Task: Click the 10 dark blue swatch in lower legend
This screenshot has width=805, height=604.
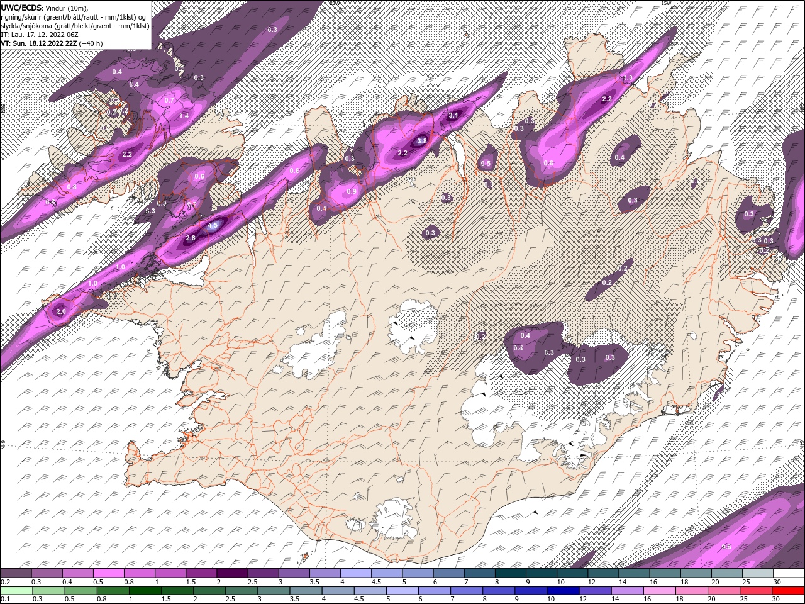Action: click(x=563, y=591)
